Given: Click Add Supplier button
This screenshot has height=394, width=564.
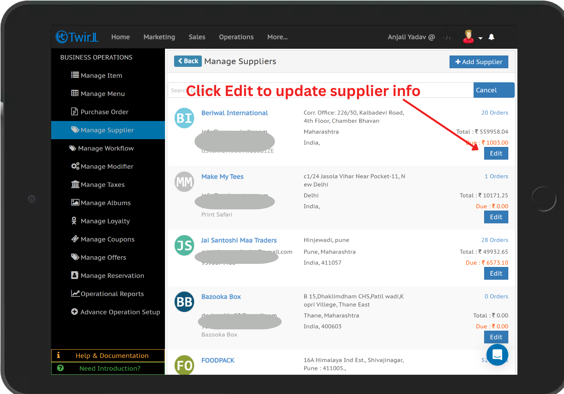Looking at the screenshot, I should pyautogui.click(x=479, y=62).
